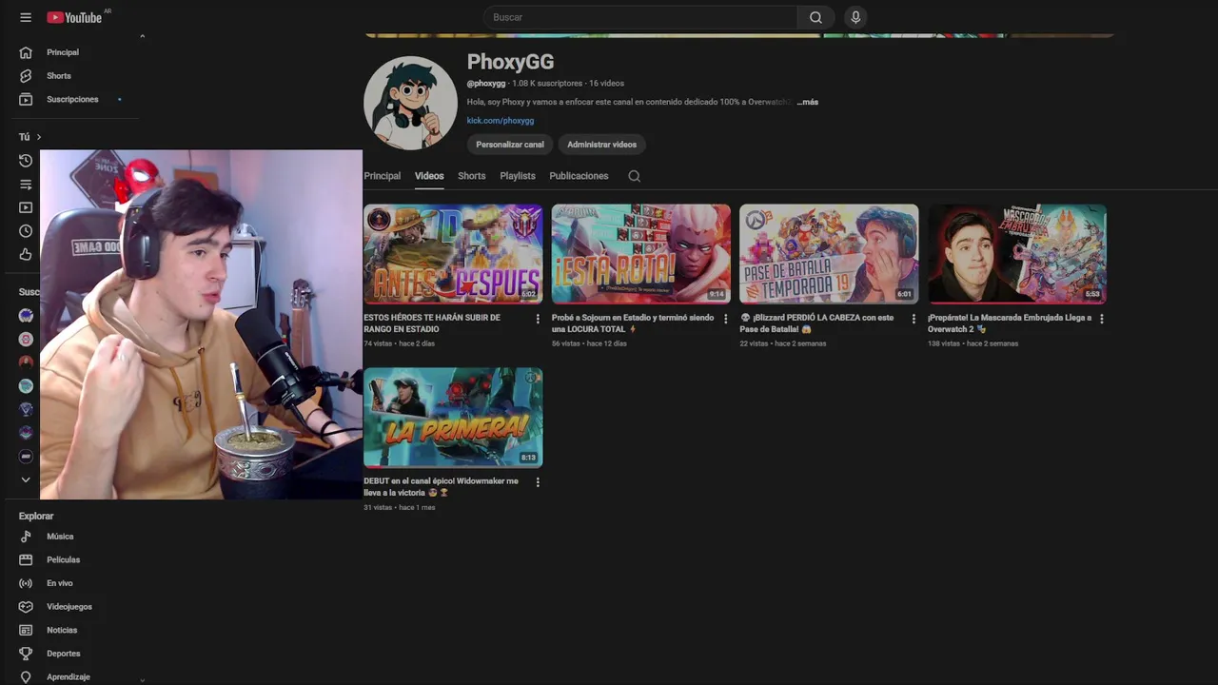Expand channel description with ...más
Screen dimensions: 1218x685
[807, 102]
